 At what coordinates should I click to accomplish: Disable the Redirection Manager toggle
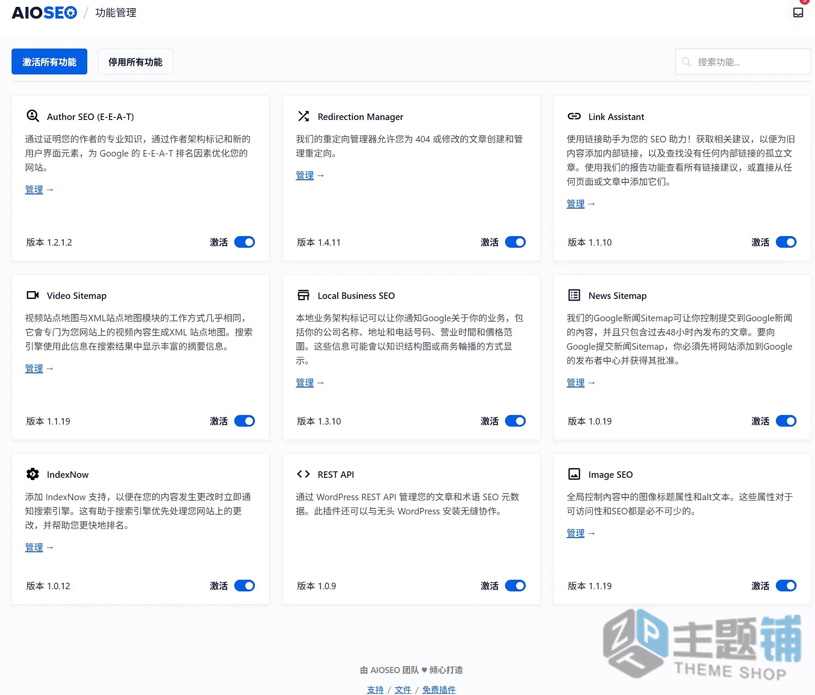pos(515,242)
